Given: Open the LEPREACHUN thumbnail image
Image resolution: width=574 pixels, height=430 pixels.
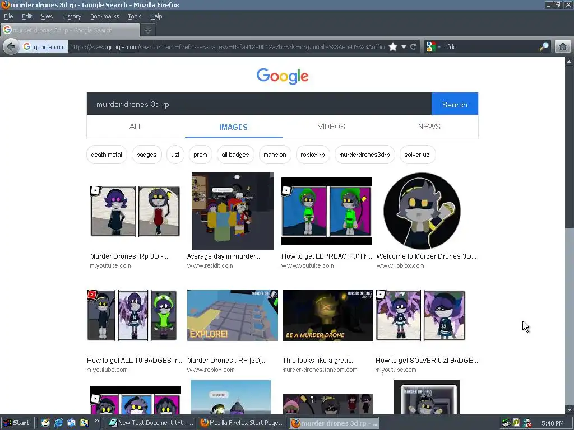Looking at the screenshot, I should [327, 211].
